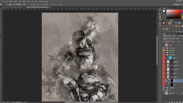Open the Help menu
Viewport: 183px width, 103px height.
pos(46,1)
